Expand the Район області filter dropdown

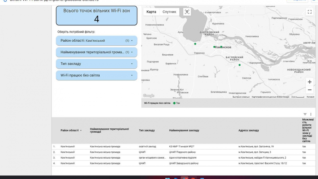tap(97, 41)
